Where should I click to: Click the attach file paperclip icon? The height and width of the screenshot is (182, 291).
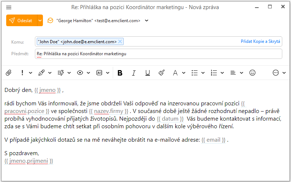9,73
